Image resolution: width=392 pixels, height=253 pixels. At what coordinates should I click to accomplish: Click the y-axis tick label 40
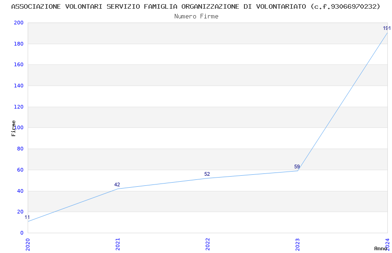(x=20, y=191)
